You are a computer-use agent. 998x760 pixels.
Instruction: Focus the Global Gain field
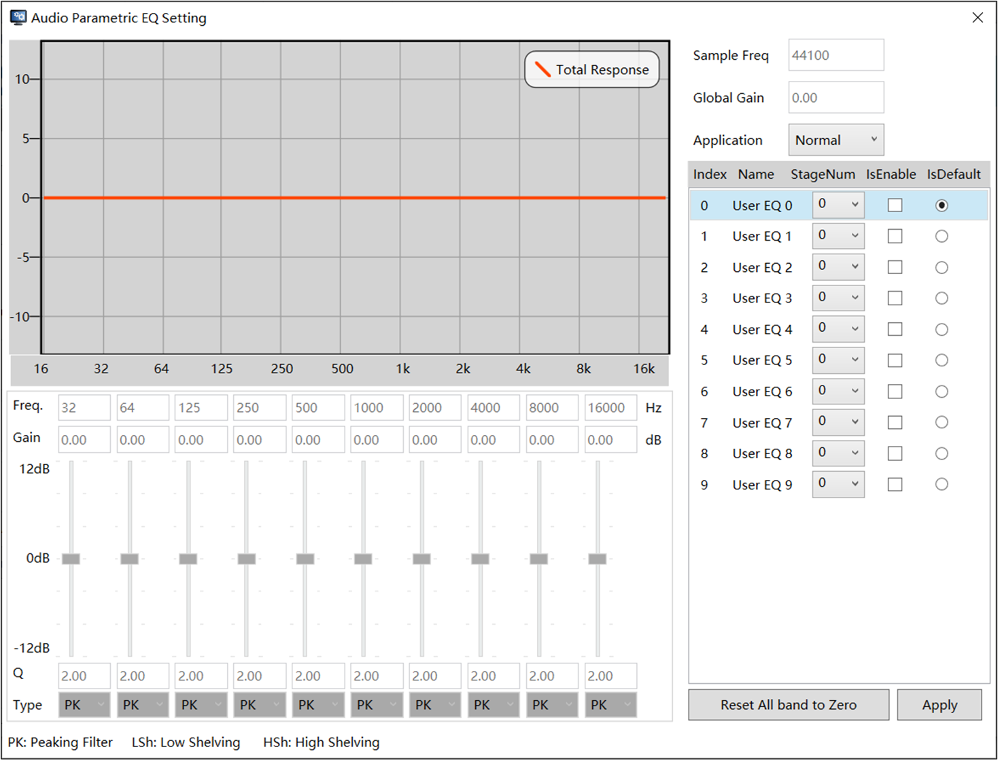coord(836,97)
